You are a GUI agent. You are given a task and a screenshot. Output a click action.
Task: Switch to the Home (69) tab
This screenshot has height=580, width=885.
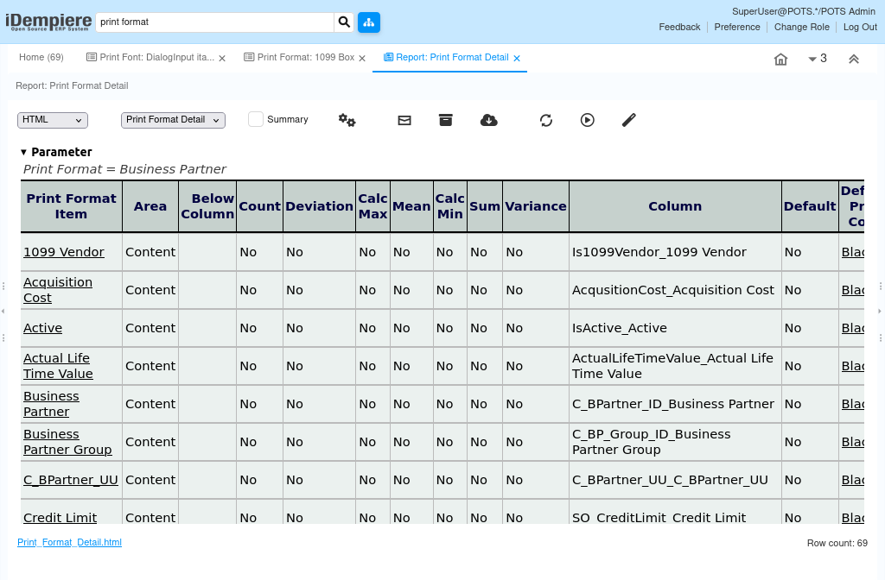[41, 58]
